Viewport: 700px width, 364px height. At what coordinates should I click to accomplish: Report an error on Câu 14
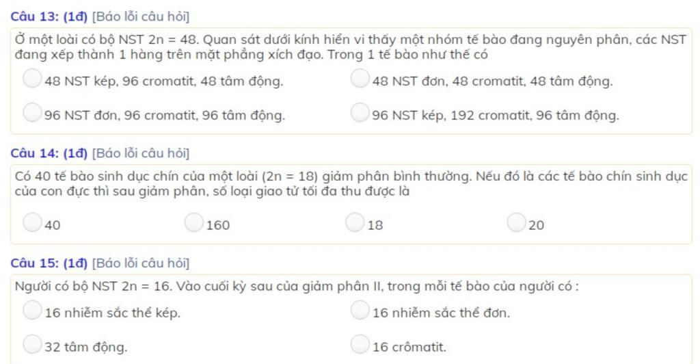click(x=141, y=153)
